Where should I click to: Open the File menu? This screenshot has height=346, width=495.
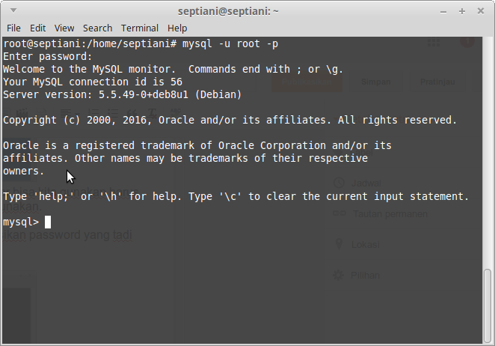point(13,28)
